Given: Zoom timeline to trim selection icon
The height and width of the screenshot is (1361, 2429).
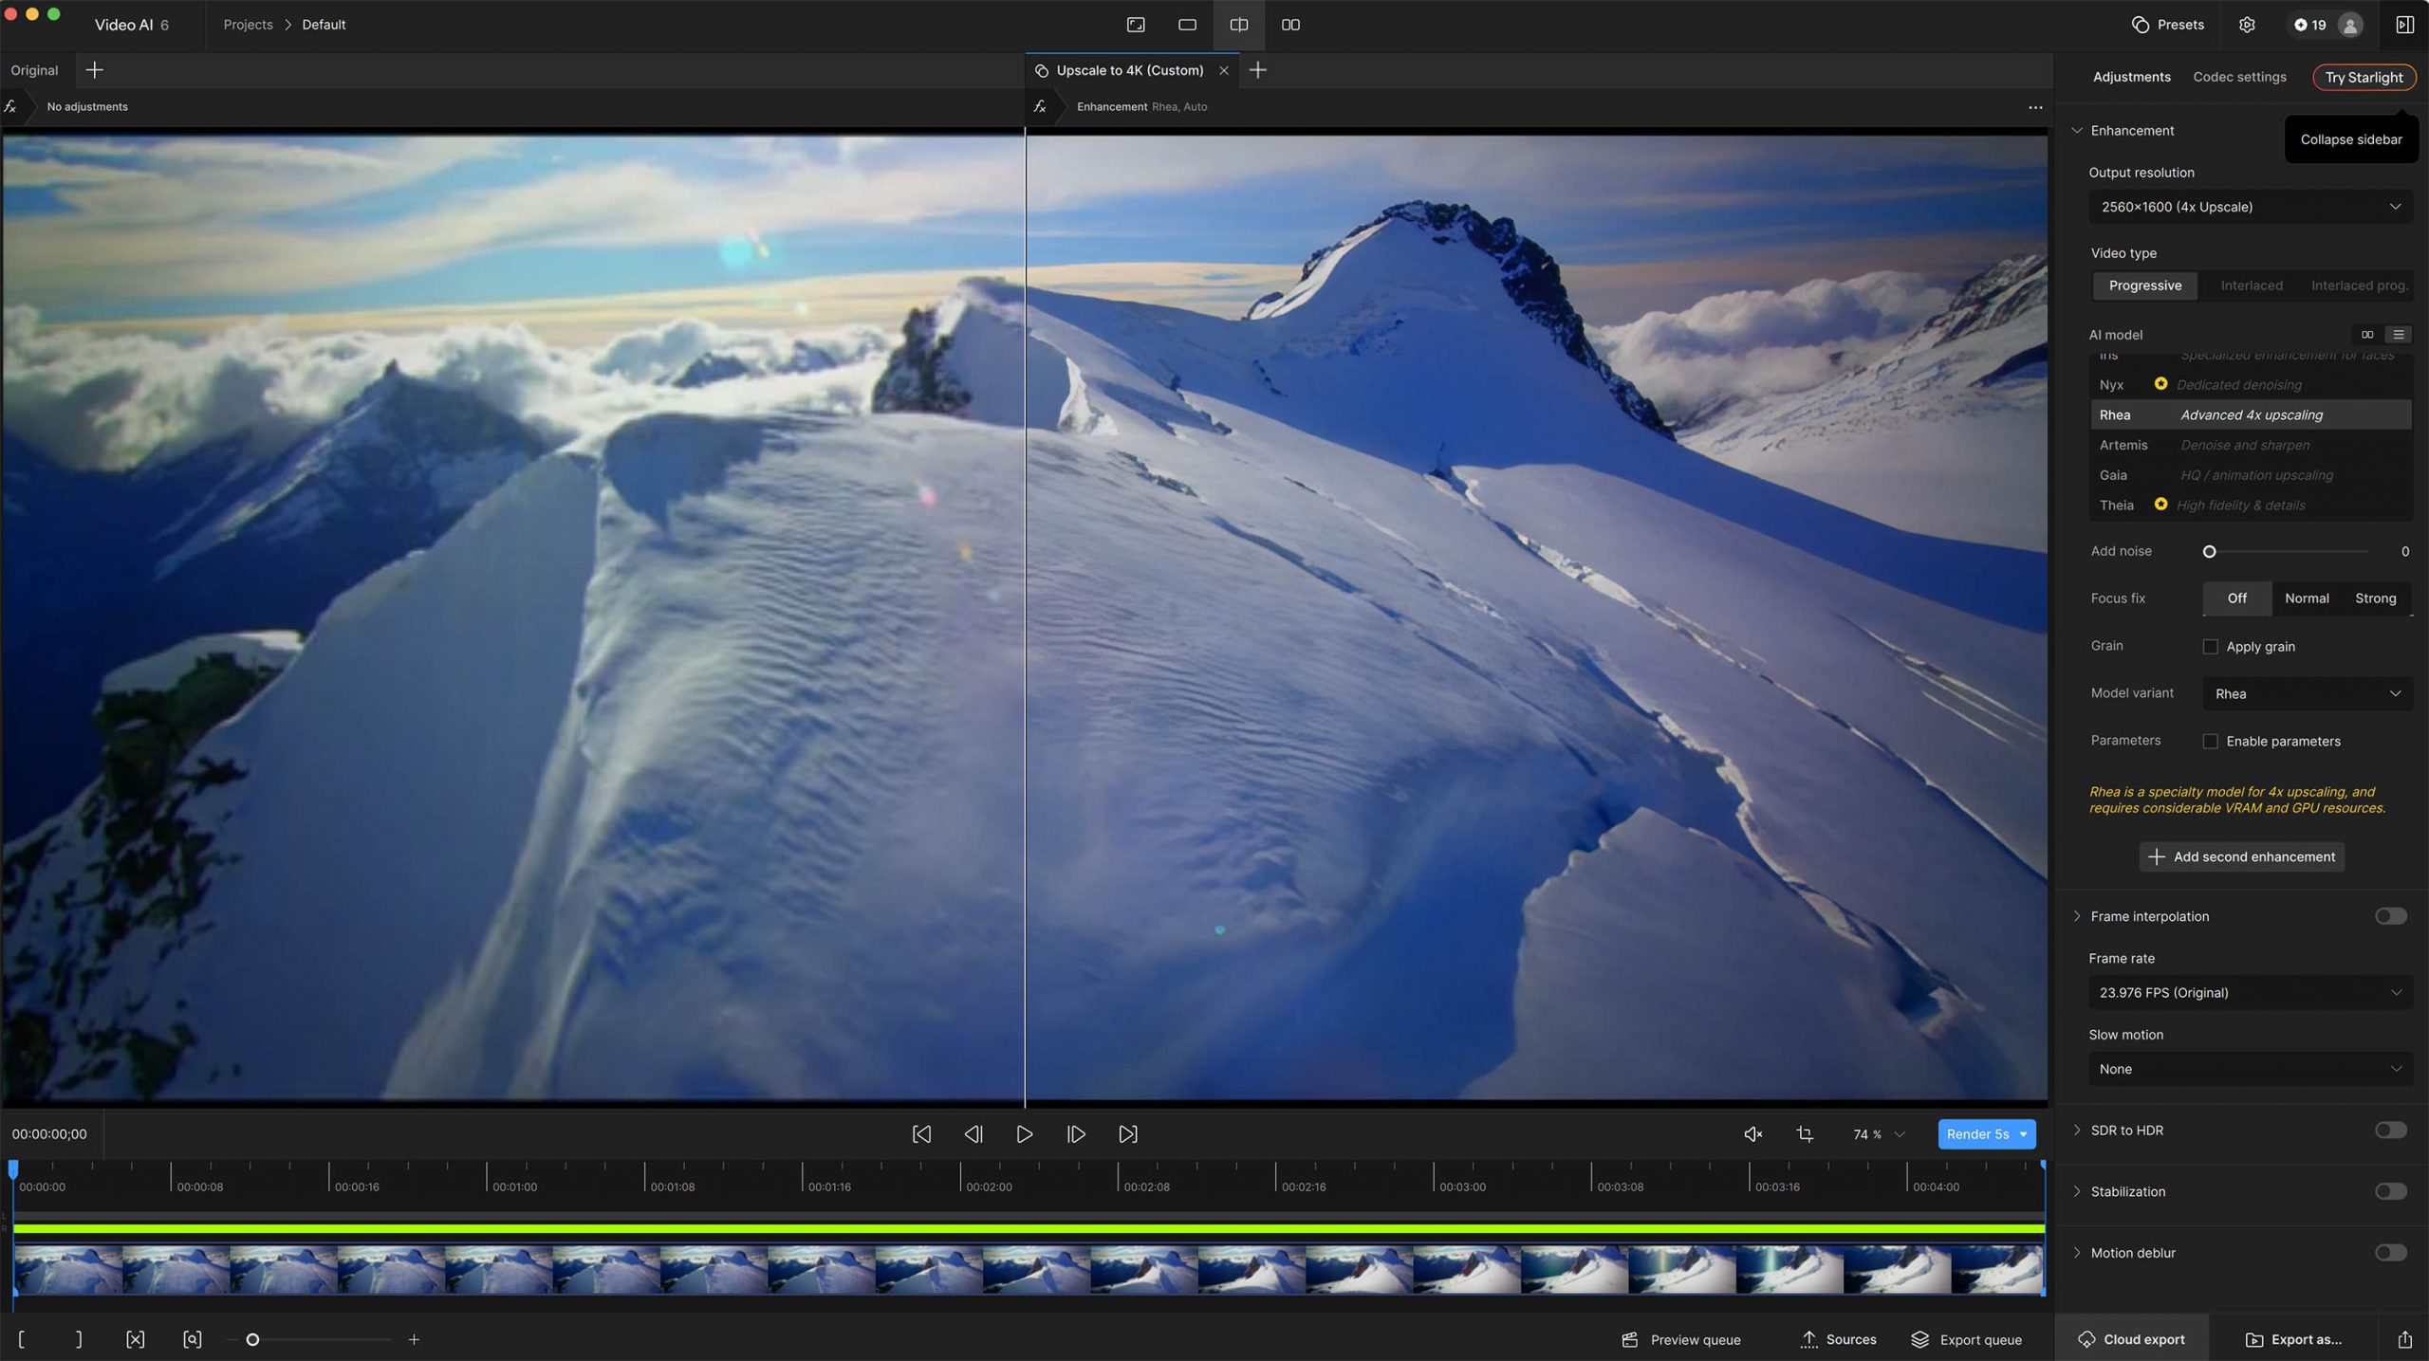Looking at the screenshot, I should tap(193, 1339).
